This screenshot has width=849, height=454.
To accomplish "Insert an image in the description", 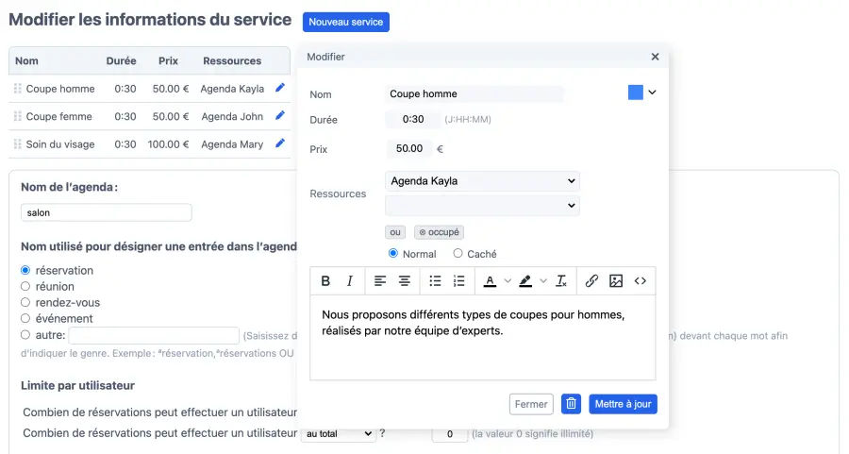I will [616, 281].
